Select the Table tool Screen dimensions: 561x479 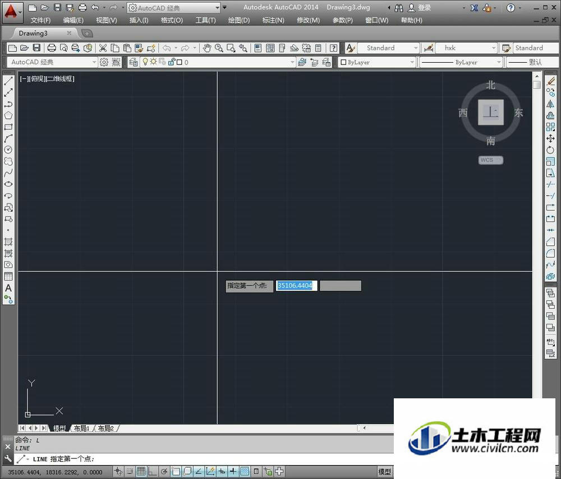click(8, 276)
